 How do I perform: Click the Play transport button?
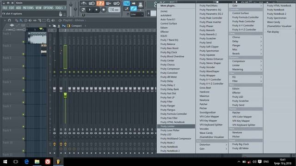click(x=90, y=9)
